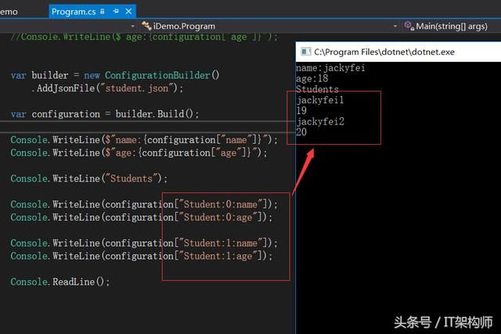Click 'var configuration' declaration
The image size is (501, 334).
(x=56, y=114)
